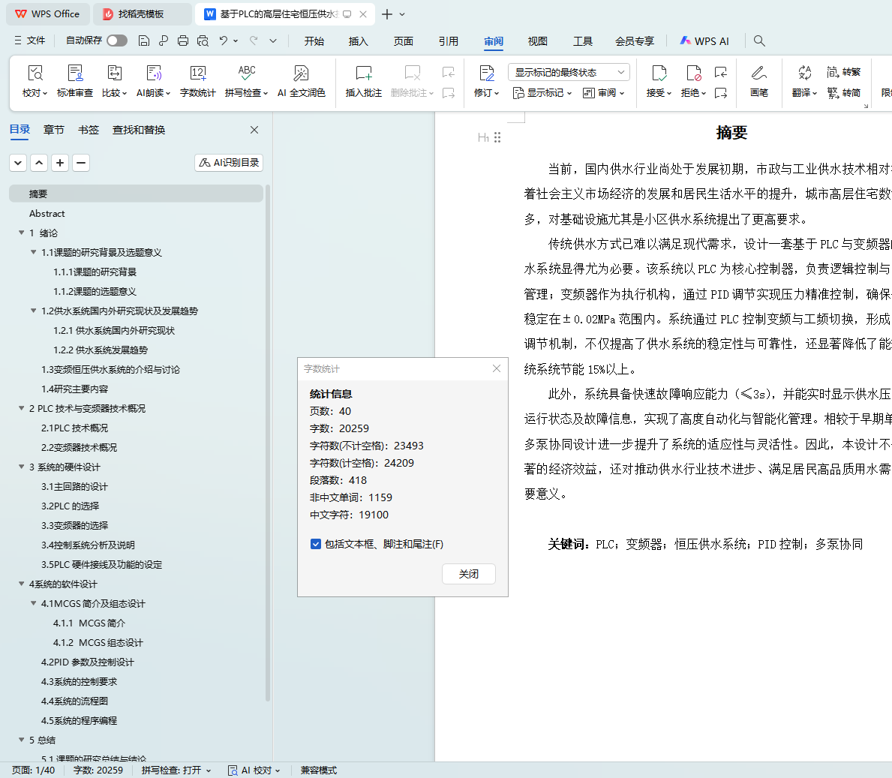
Task: Click the search magnifier icon
Action: tap(759, 41)
